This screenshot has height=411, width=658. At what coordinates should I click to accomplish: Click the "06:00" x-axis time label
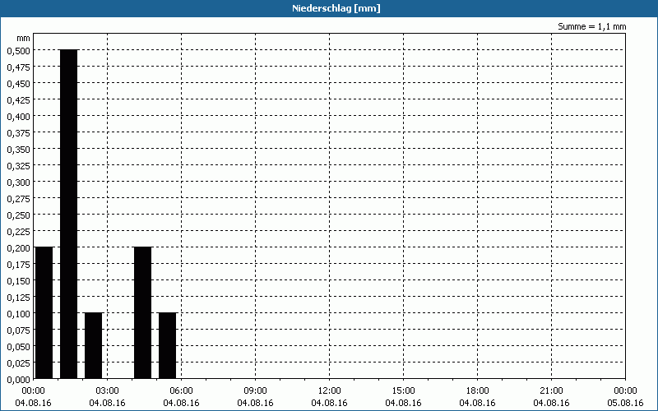[x=181, y=391]
